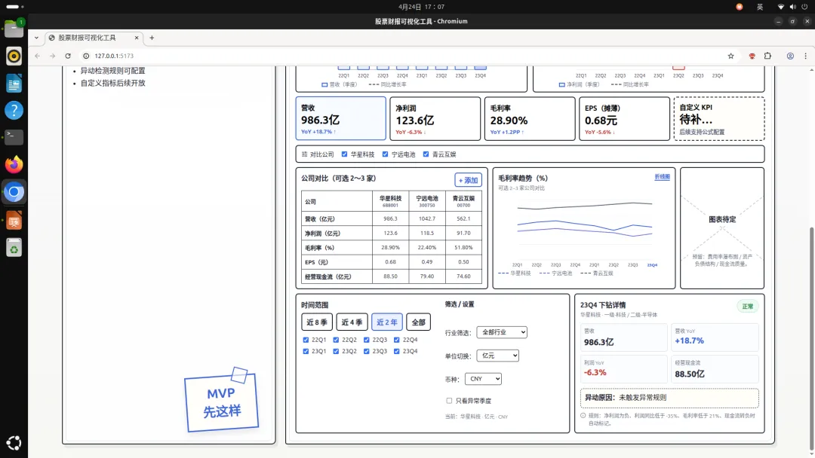Toggle the 23Q2 quarter checkbox
The height and width of the screenshot is (458, 815).
(336, 351)
